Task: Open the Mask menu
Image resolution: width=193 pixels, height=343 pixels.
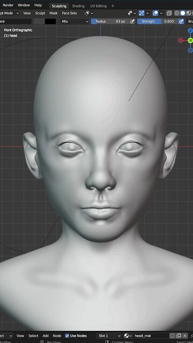Action: coord(54,13)
